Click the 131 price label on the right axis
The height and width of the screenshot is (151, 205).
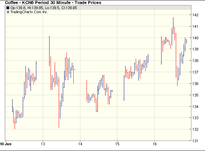point(195,141)
